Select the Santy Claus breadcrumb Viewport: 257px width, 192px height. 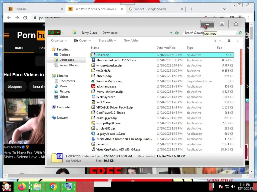click(x=89, y=33)
